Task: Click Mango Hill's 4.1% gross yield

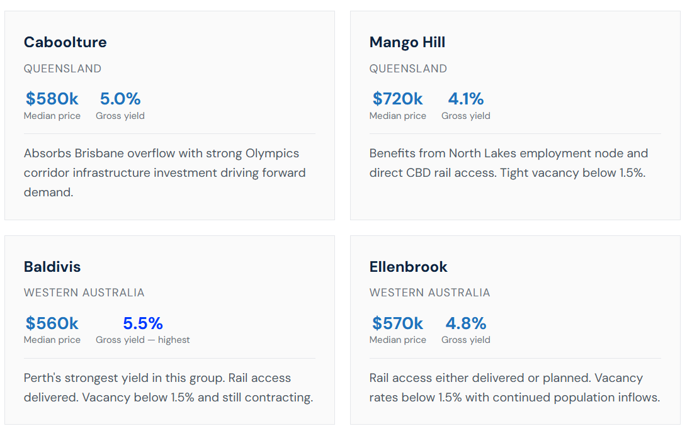Action: pos(465,99)
